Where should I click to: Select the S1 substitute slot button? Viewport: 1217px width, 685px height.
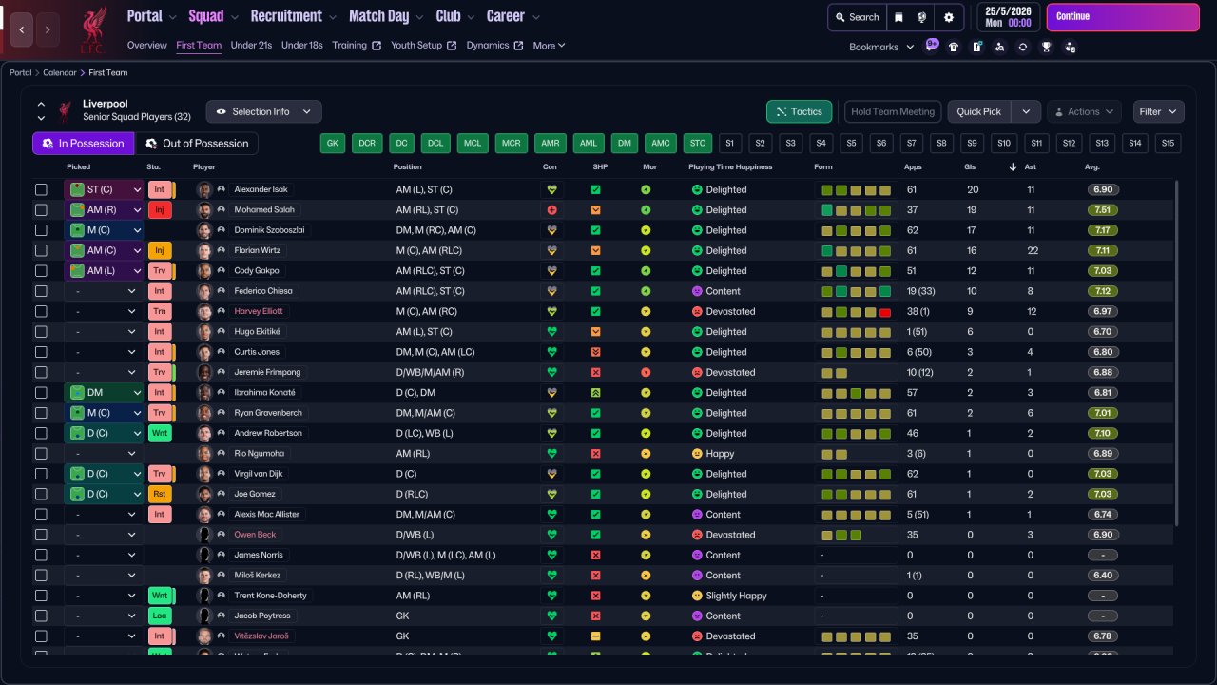click(x=729, y=144)
